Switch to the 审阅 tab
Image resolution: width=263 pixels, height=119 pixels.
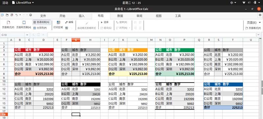pos(139,16)
